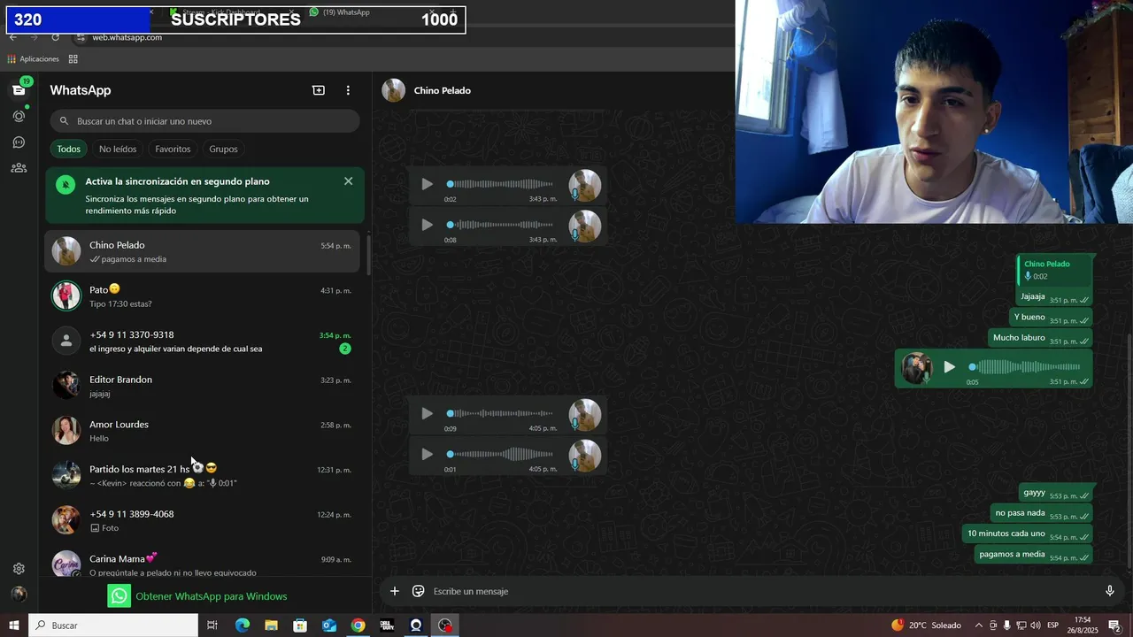This screenshot has width=1133, height=637.
Task: Play the 0:01 voice message from 4:05 p. m.
Action: click(427, 454)
